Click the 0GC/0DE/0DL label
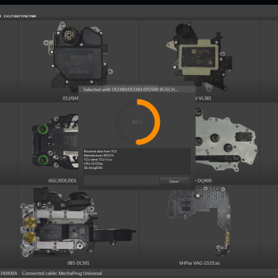This screenshot has width=278, height=278. 63,181
